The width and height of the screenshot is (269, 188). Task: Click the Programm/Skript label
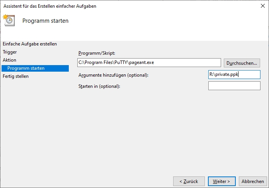tap(97, 53)
